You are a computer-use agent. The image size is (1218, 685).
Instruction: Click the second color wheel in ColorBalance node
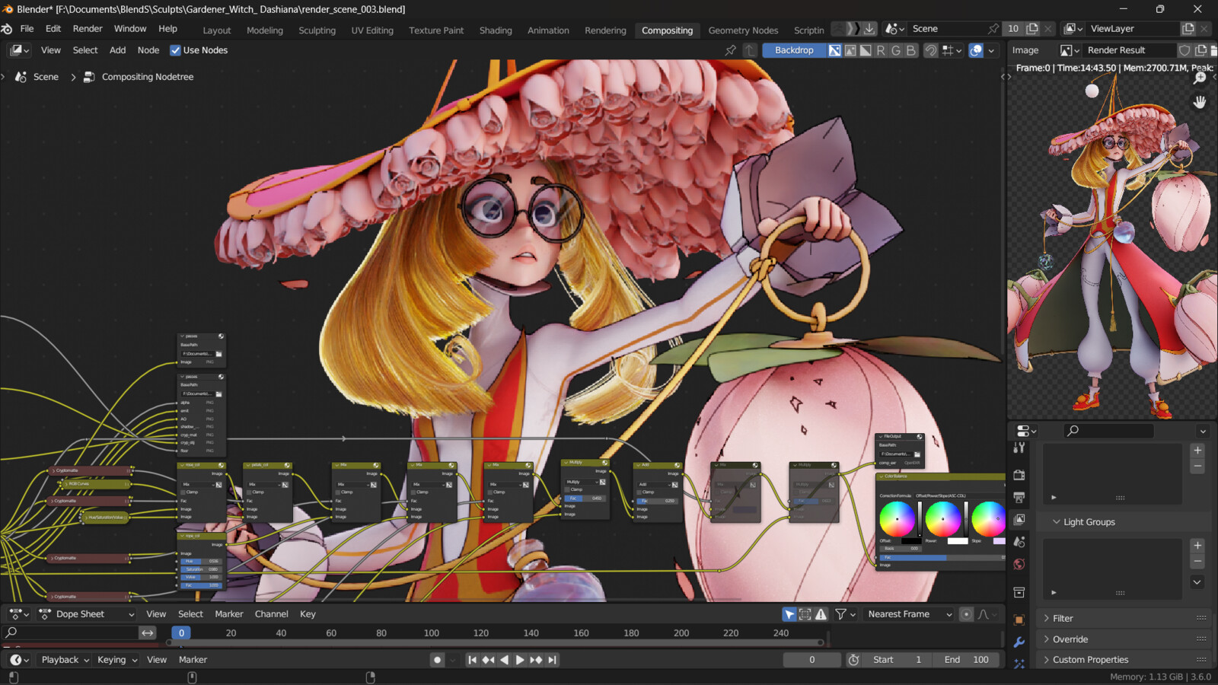pos(943,519)
